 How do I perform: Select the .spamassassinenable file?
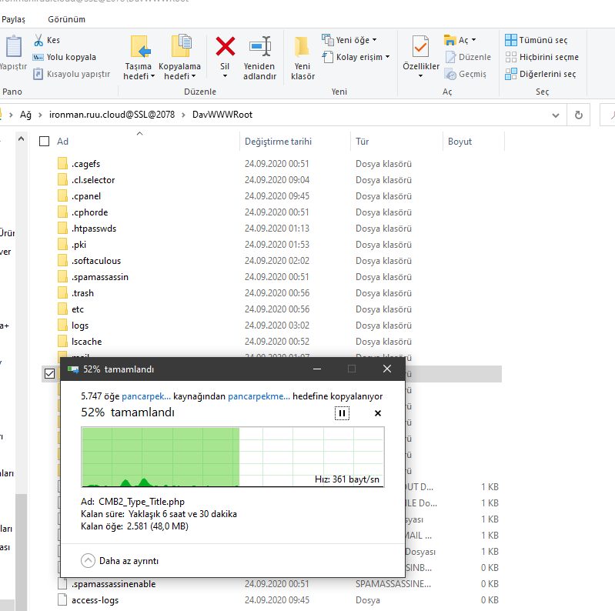(113, 584)
